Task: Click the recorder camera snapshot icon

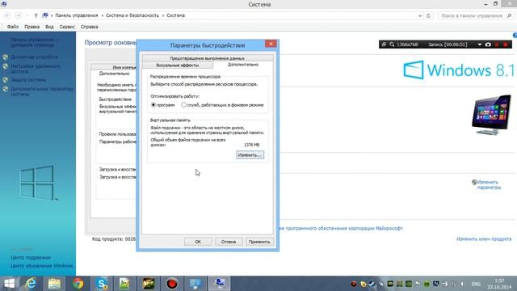Action: [488, 44]
